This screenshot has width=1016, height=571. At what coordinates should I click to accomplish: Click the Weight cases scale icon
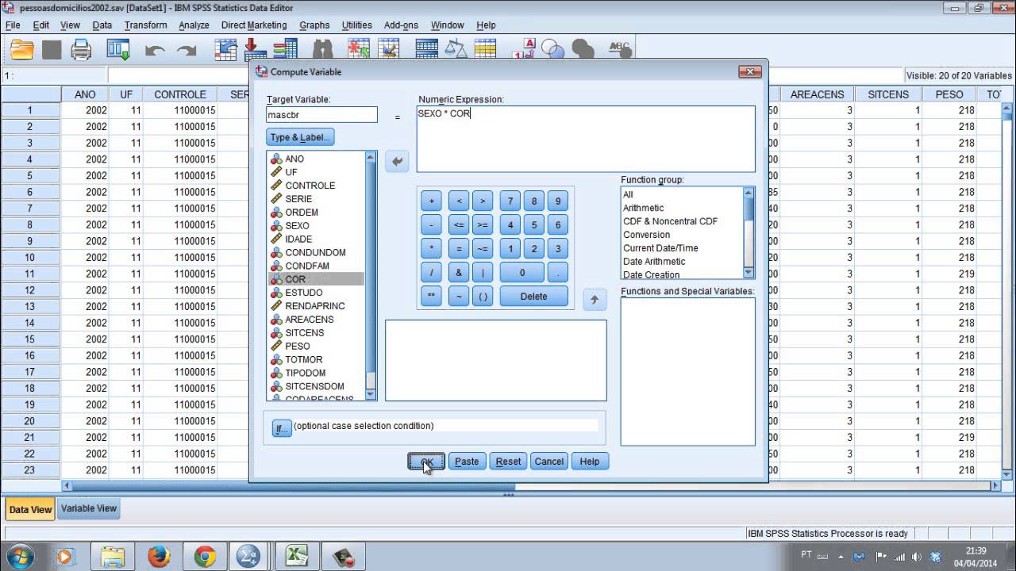[x=456, y=49]
